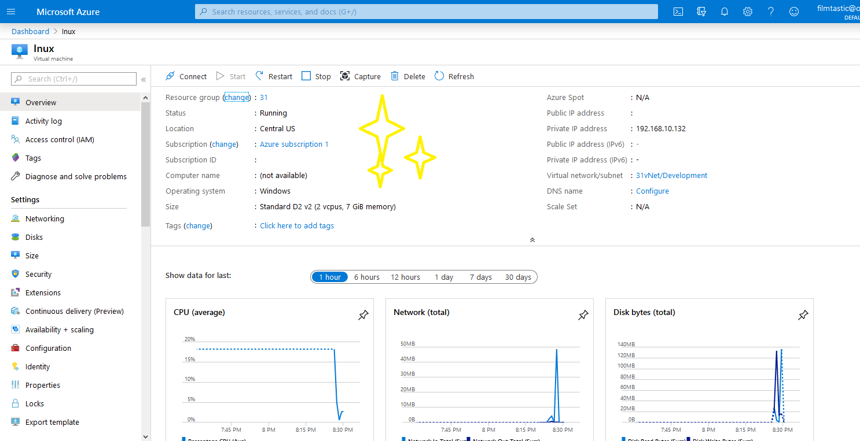Click the Tags purple tag icon

pyautogui.click(x=16, y=158)
